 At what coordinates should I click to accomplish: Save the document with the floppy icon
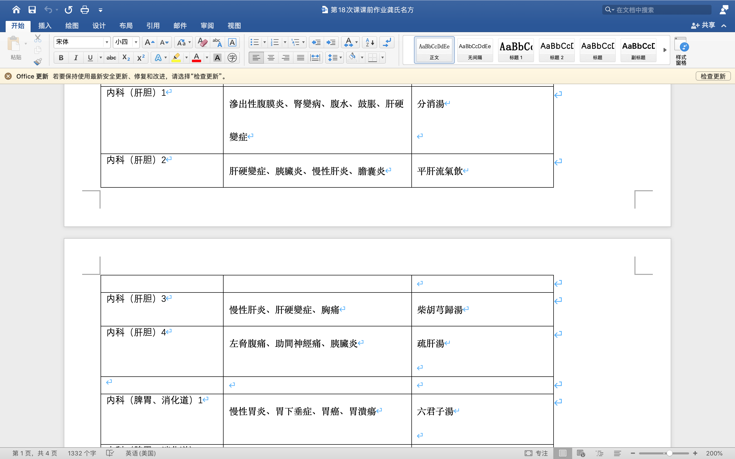[32, 10]
